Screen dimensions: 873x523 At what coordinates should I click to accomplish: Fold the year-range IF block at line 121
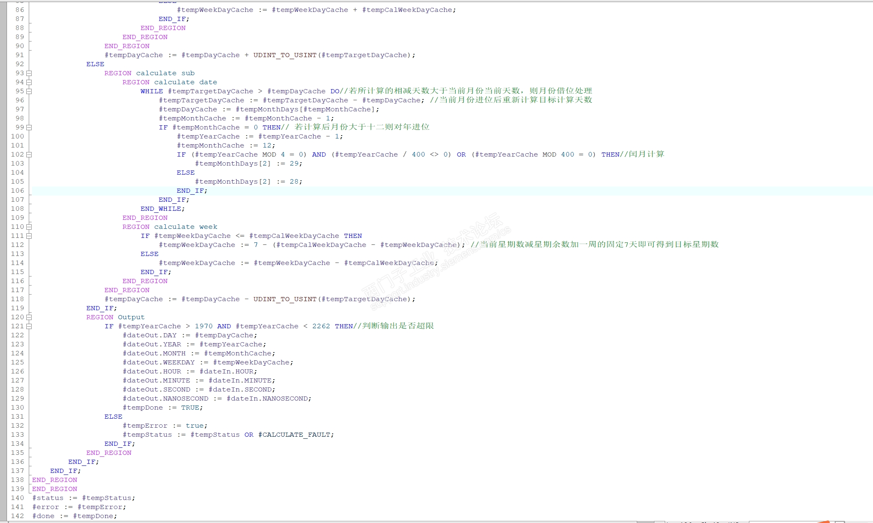tap(29, 326)
